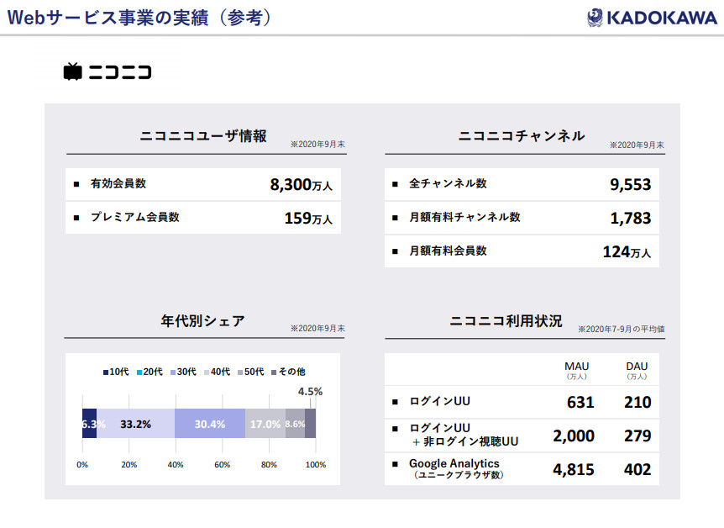Click the 2,000 MAU value
The height and width of the screenshot is (528, 724).
(x=574, y=436)
